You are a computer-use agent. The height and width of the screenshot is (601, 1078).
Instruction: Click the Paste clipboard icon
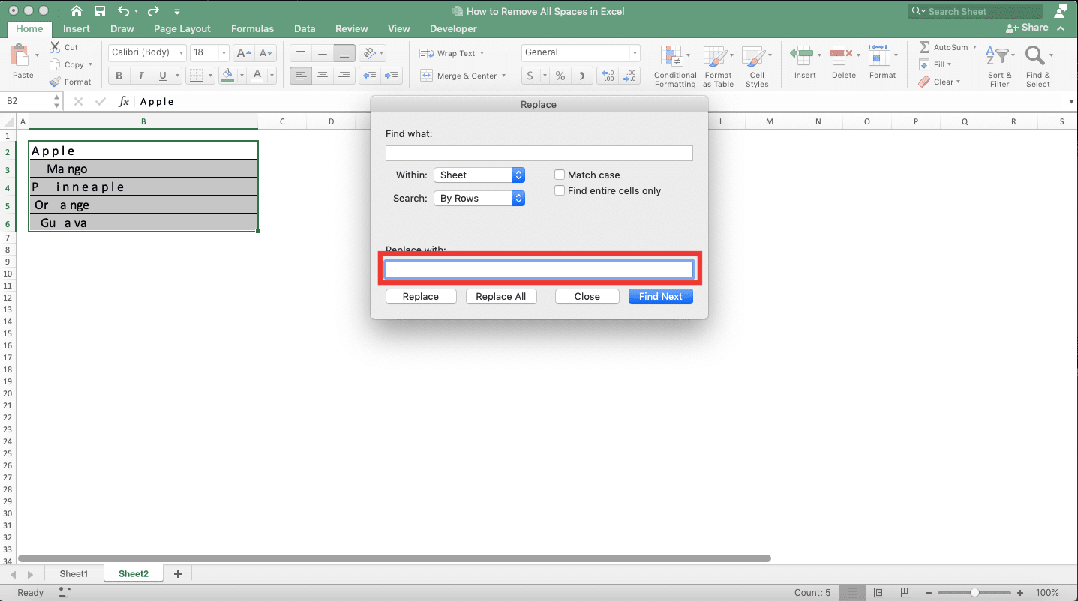[20, 56]
